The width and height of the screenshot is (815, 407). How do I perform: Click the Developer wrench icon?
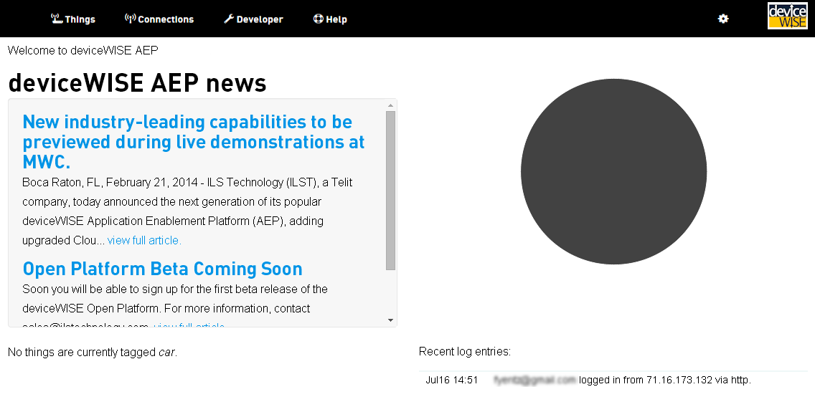pos(229,19)
